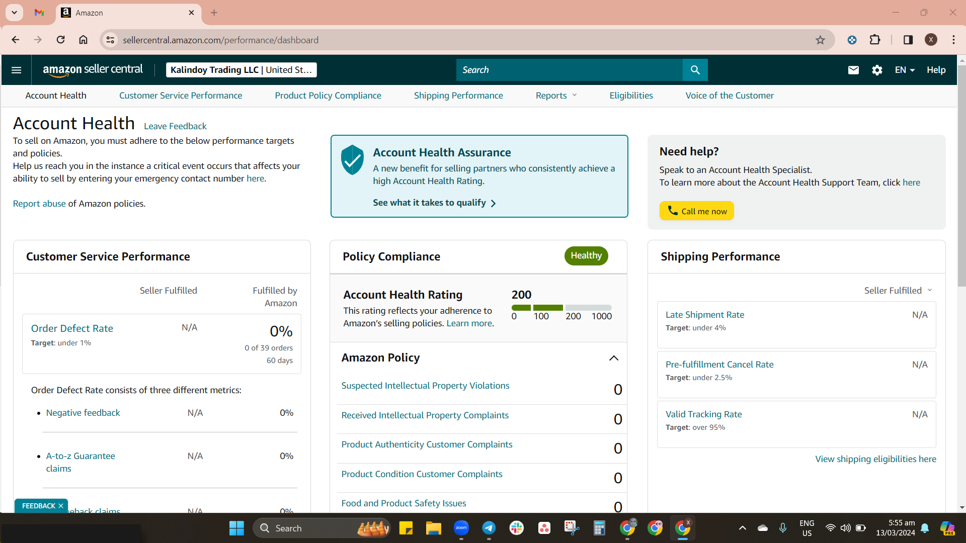
Task: Open Customer Service Performance tab
Action: (x=181, y=96)
